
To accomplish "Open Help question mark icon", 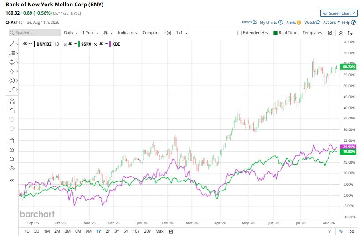I will 354,22.
